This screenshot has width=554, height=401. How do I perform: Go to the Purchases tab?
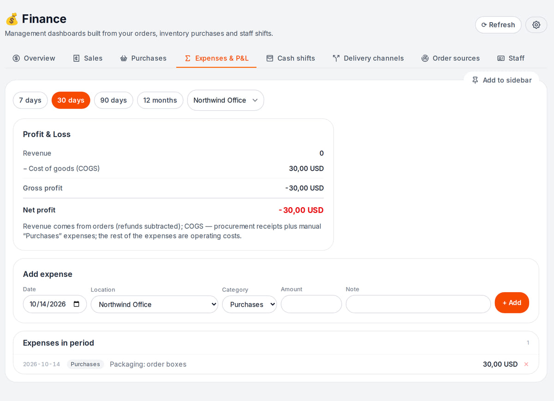tap(143, 58)
